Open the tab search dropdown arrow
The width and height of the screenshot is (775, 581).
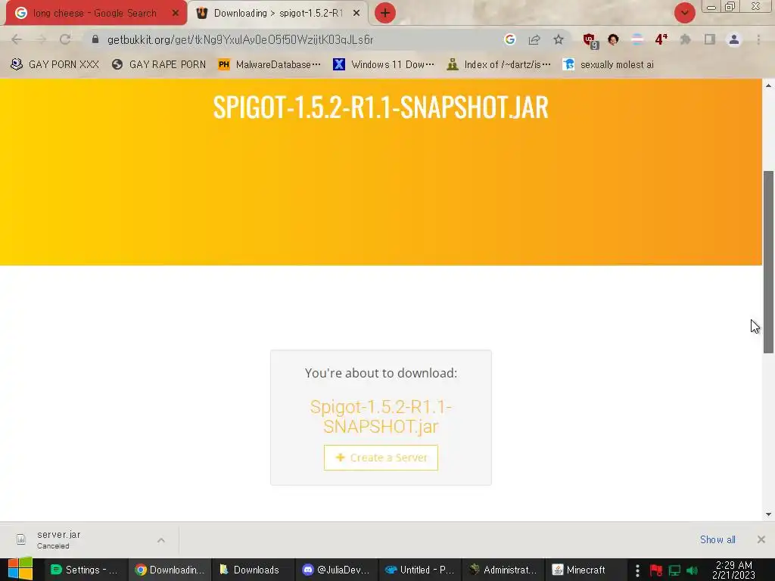[684, 13]
